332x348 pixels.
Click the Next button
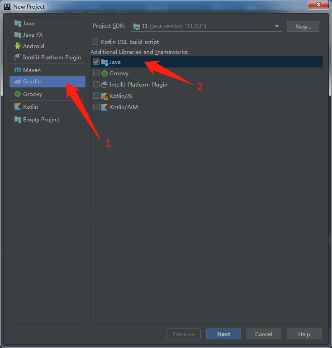(x=223, y=334)
